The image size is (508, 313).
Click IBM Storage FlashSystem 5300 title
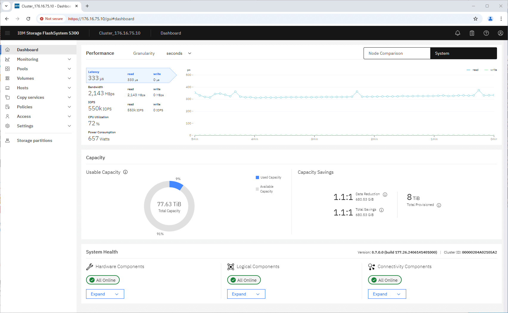(48, 33)
